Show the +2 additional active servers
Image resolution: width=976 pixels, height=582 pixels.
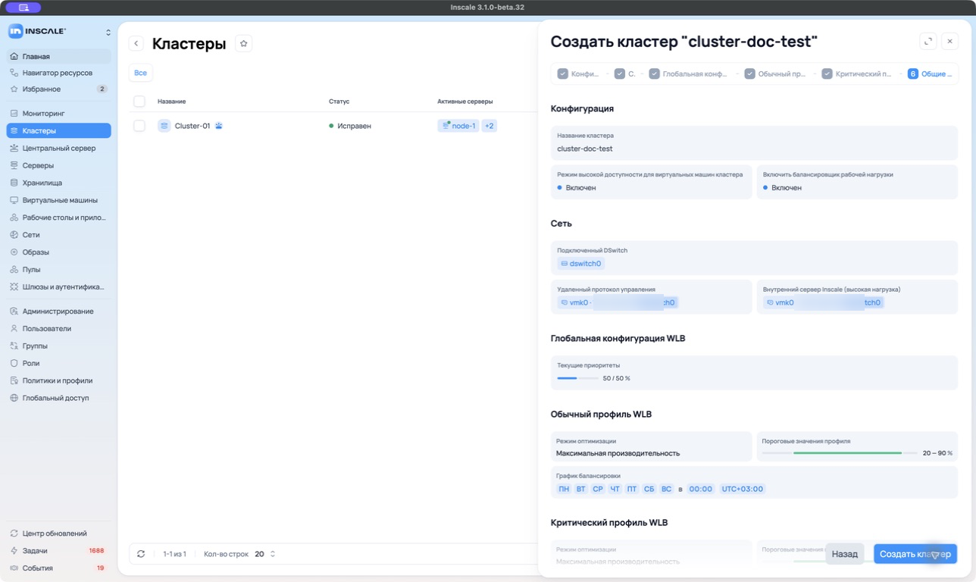pyautogui.click(x=490, y=126)
